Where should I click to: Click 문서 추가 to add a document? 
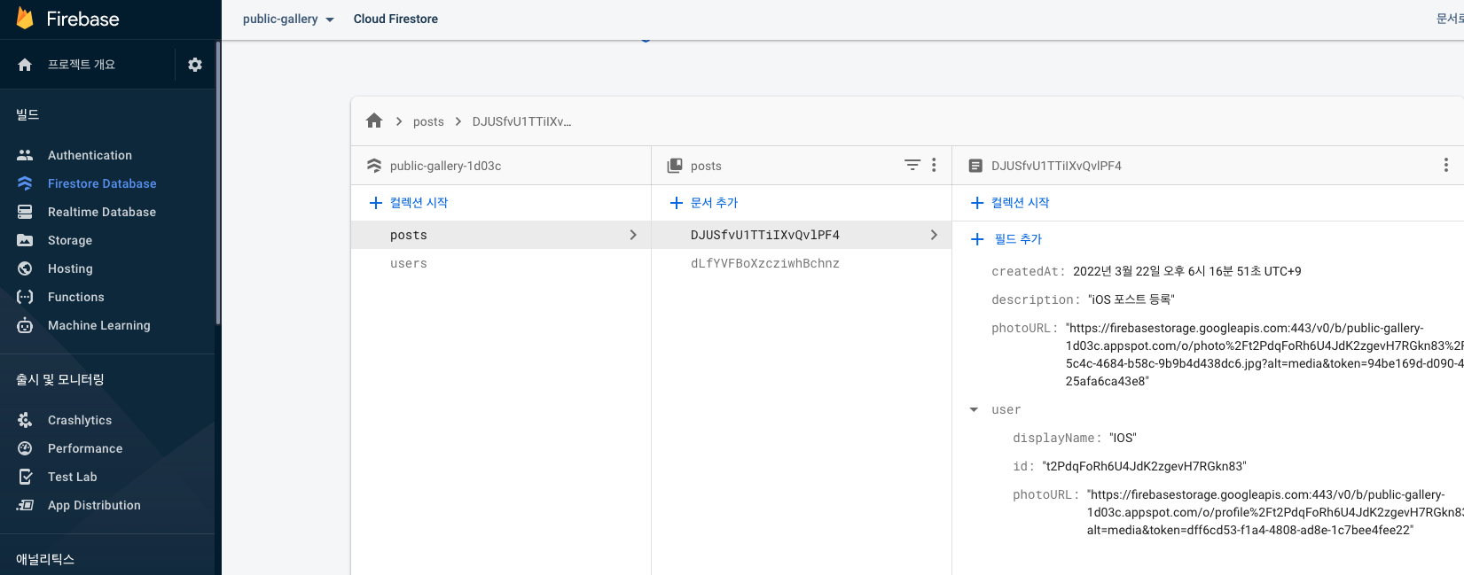click(x=704, y=203)
